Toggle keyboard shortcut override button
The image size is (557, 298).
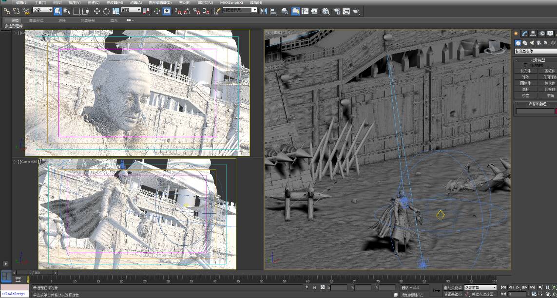[167, 11]
